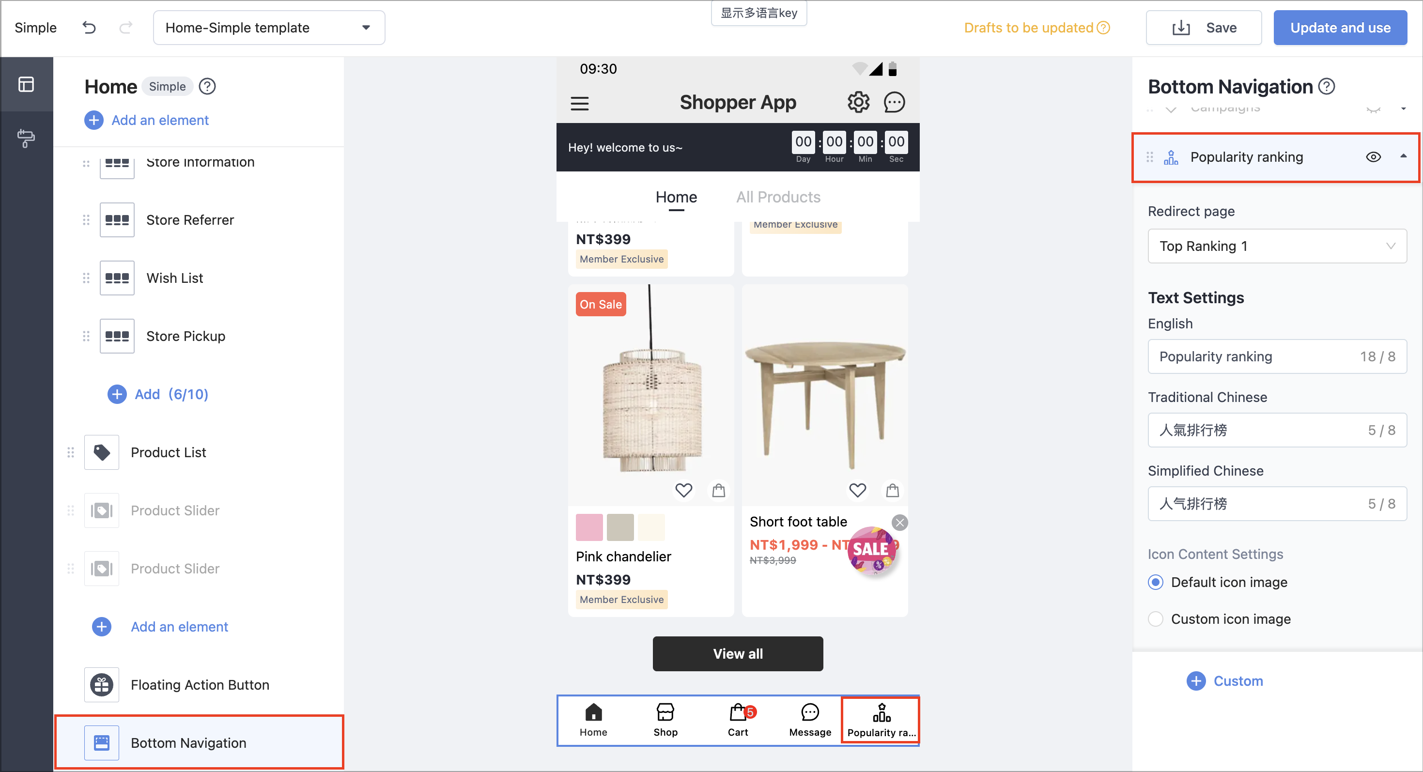The height and width of the screenshot is (772, 1423).
Task: Open help beside Bottom Navigation title
Action: pyautogui.click(x=1326, y=86)
